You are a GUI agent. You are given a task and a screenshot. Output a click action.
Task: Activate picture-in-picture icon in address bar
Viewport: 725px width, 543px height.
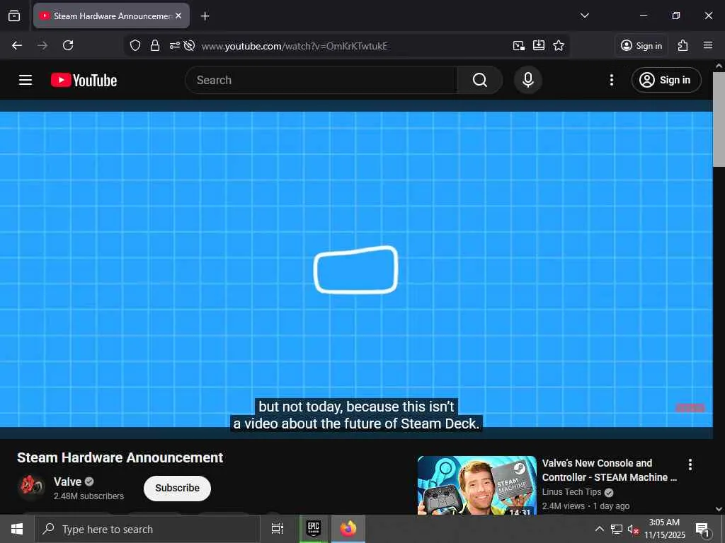click(x=519, y=45)
